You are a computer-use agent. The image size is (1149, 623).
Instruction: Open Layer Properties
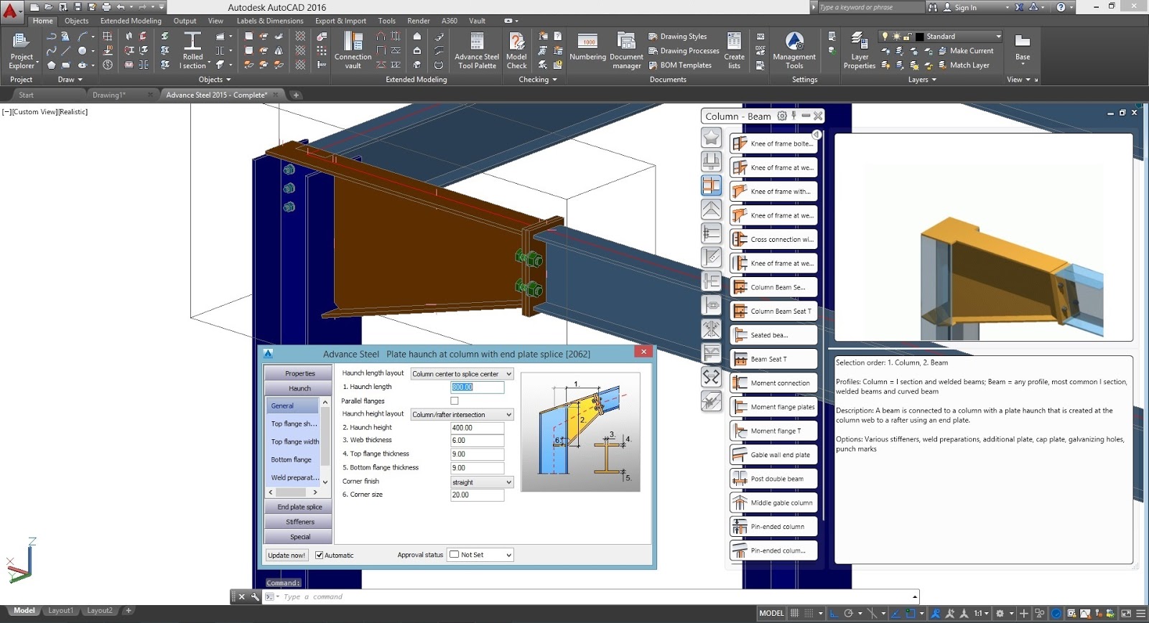pos(859,50)
